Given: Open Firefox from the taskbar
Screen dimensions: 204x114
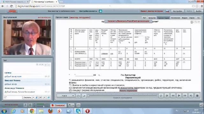Looking at the screenshot, I should coord(50,111).
